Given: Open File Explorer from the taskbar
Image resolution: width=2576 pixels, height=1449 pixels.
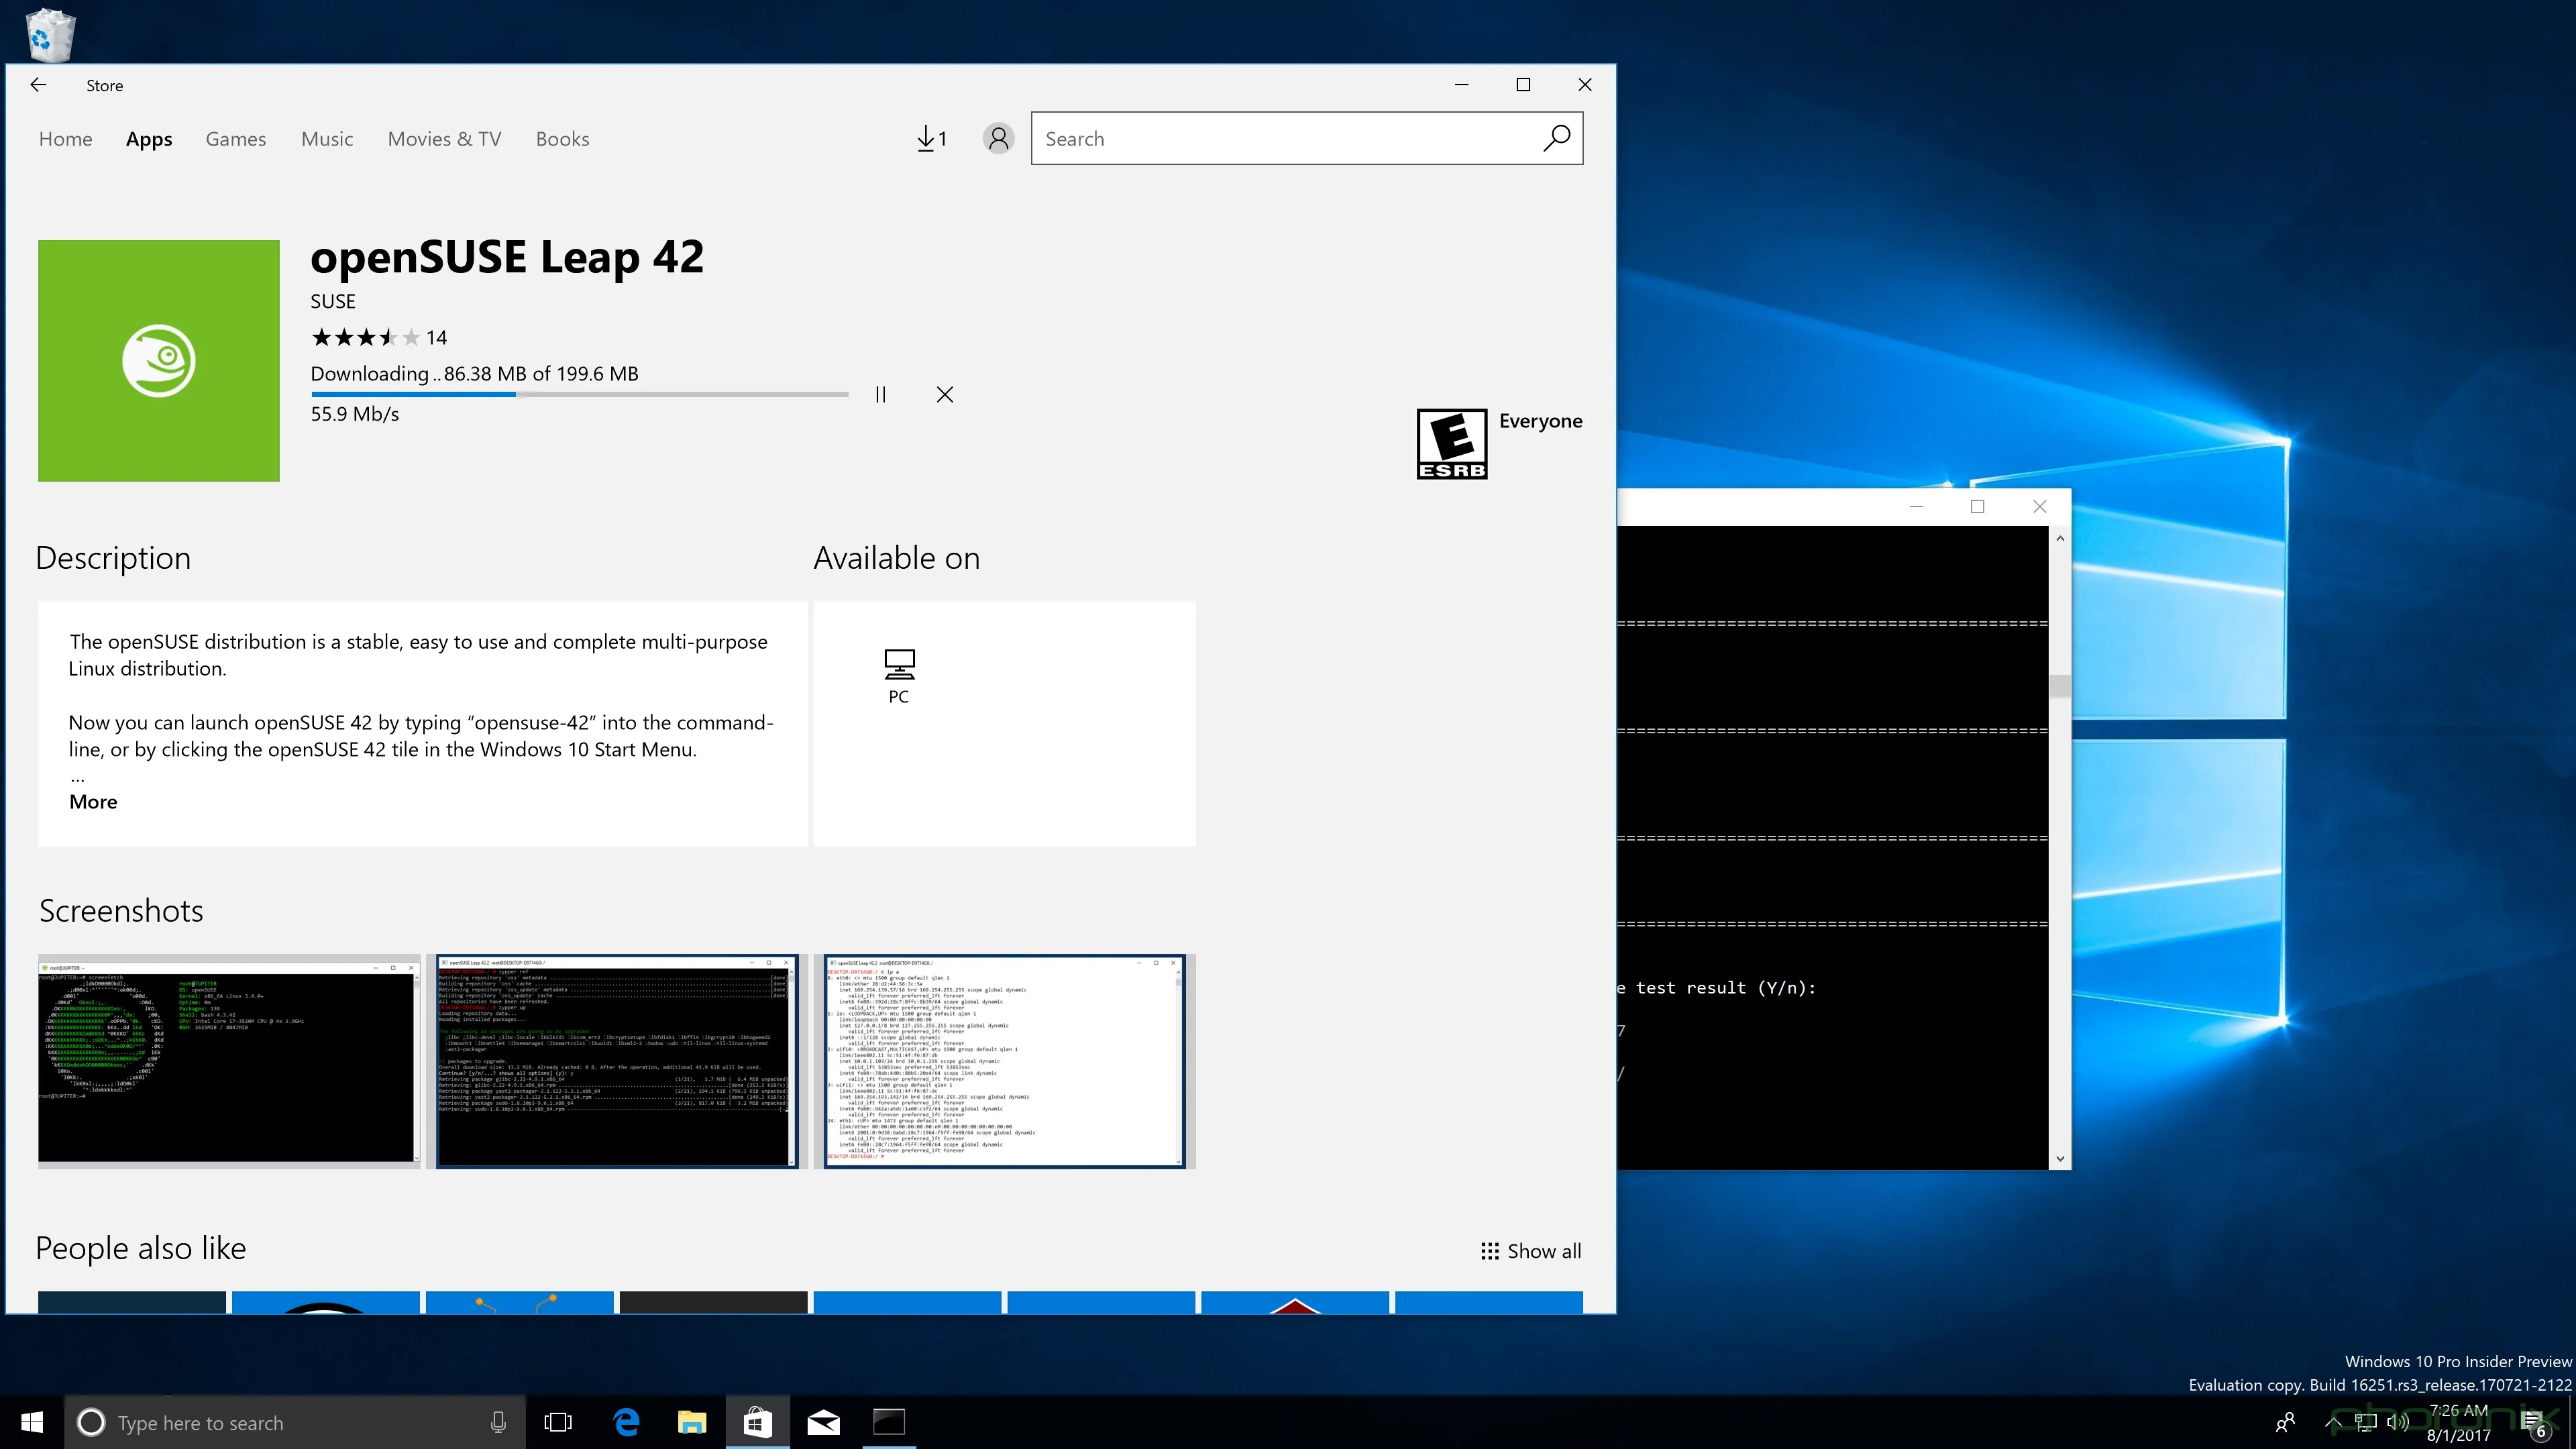Looking at the screenshot, I should click(x=692, y=1422).
